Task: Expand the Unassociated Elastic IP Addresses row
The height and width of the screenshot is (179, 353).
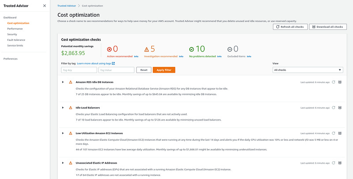Action: tap(63, 163)
